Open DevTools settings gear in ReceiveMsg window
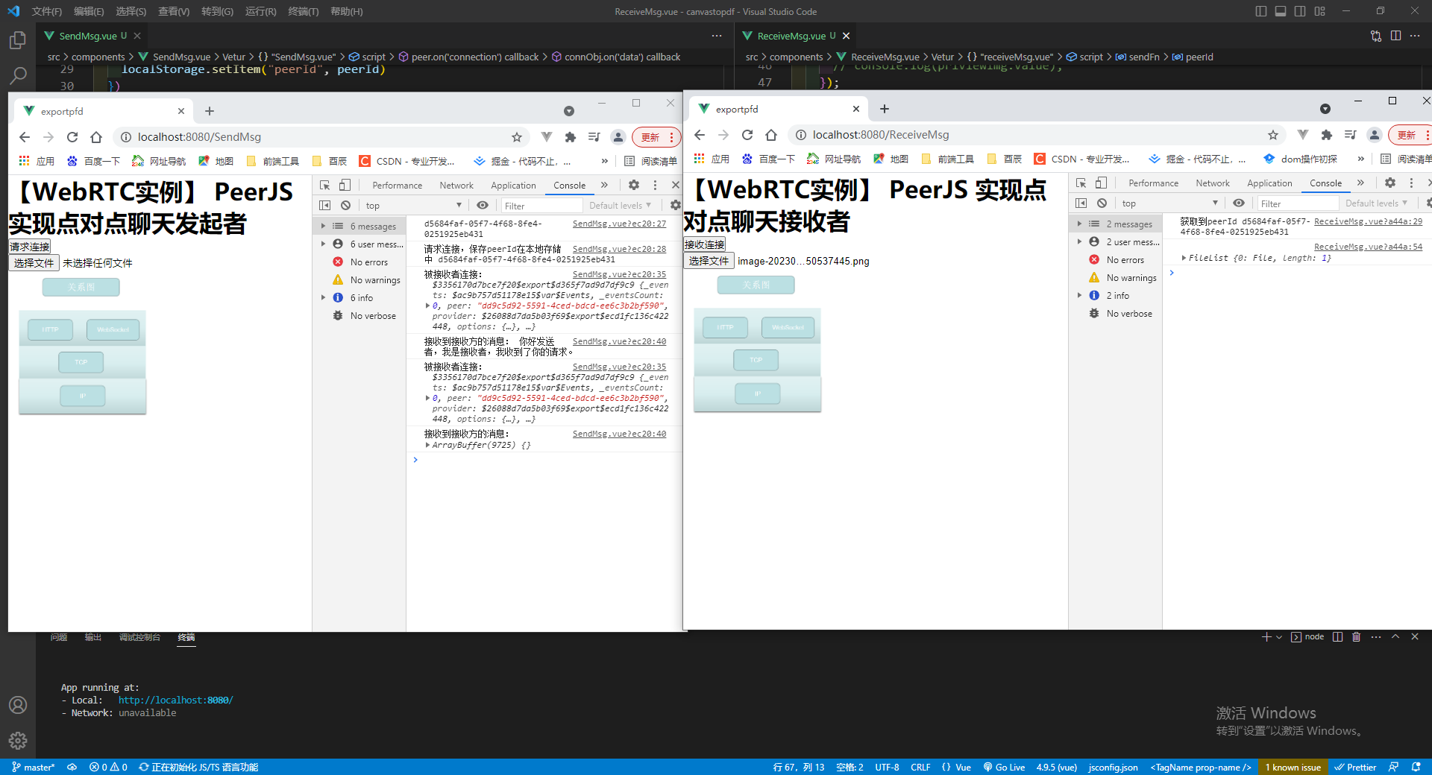Screen dimensions: 1432x775 [1390, 183]
